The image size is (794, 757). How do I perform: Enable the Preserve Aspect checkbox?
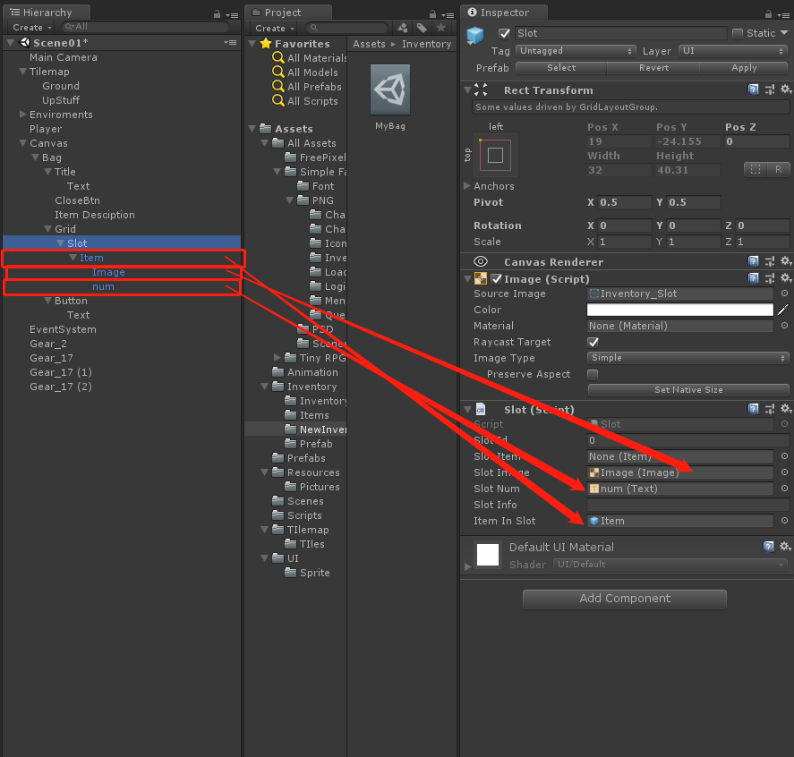[x=593, y=374]
